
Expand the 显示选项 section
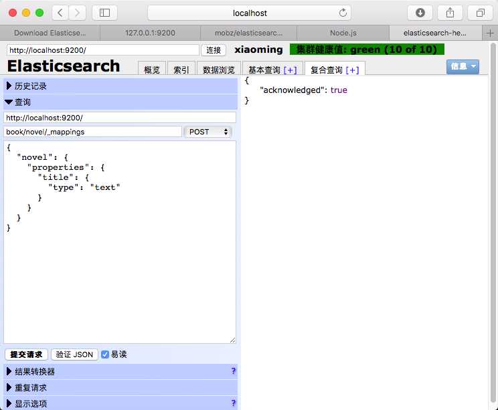tap(120, 403)
